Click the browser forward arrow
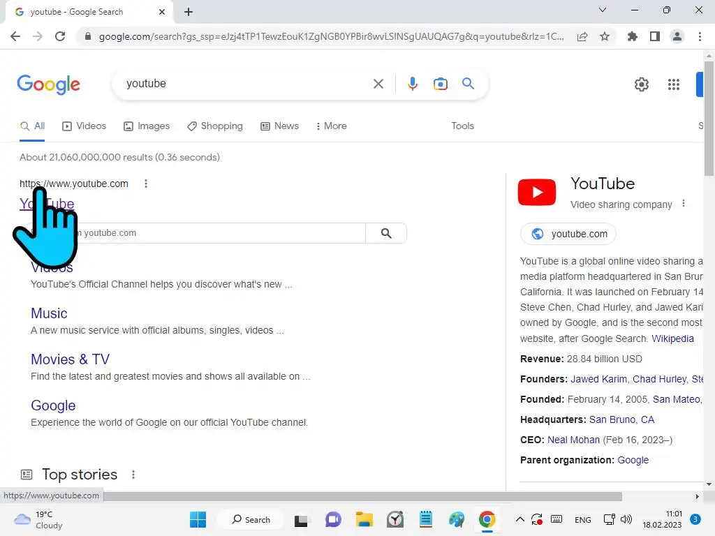Viewport: 715px width, 536px height. coord(38,36)
